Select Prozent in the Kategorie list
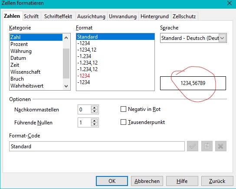Screen dimensions: 236x189 tap(36, 44)
